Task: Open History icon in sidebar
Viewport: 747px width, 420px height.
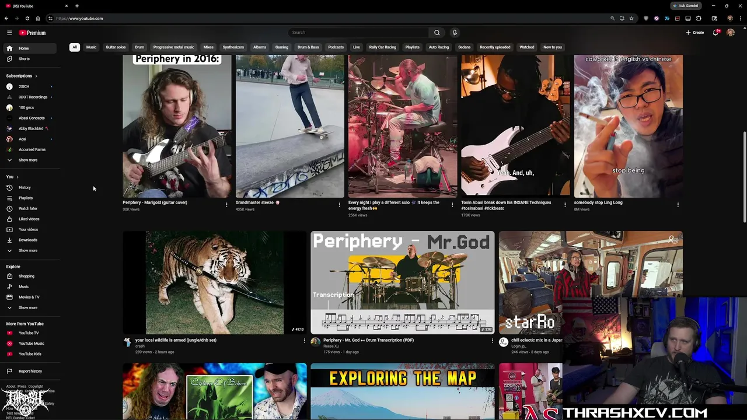Action: (9, 187)
